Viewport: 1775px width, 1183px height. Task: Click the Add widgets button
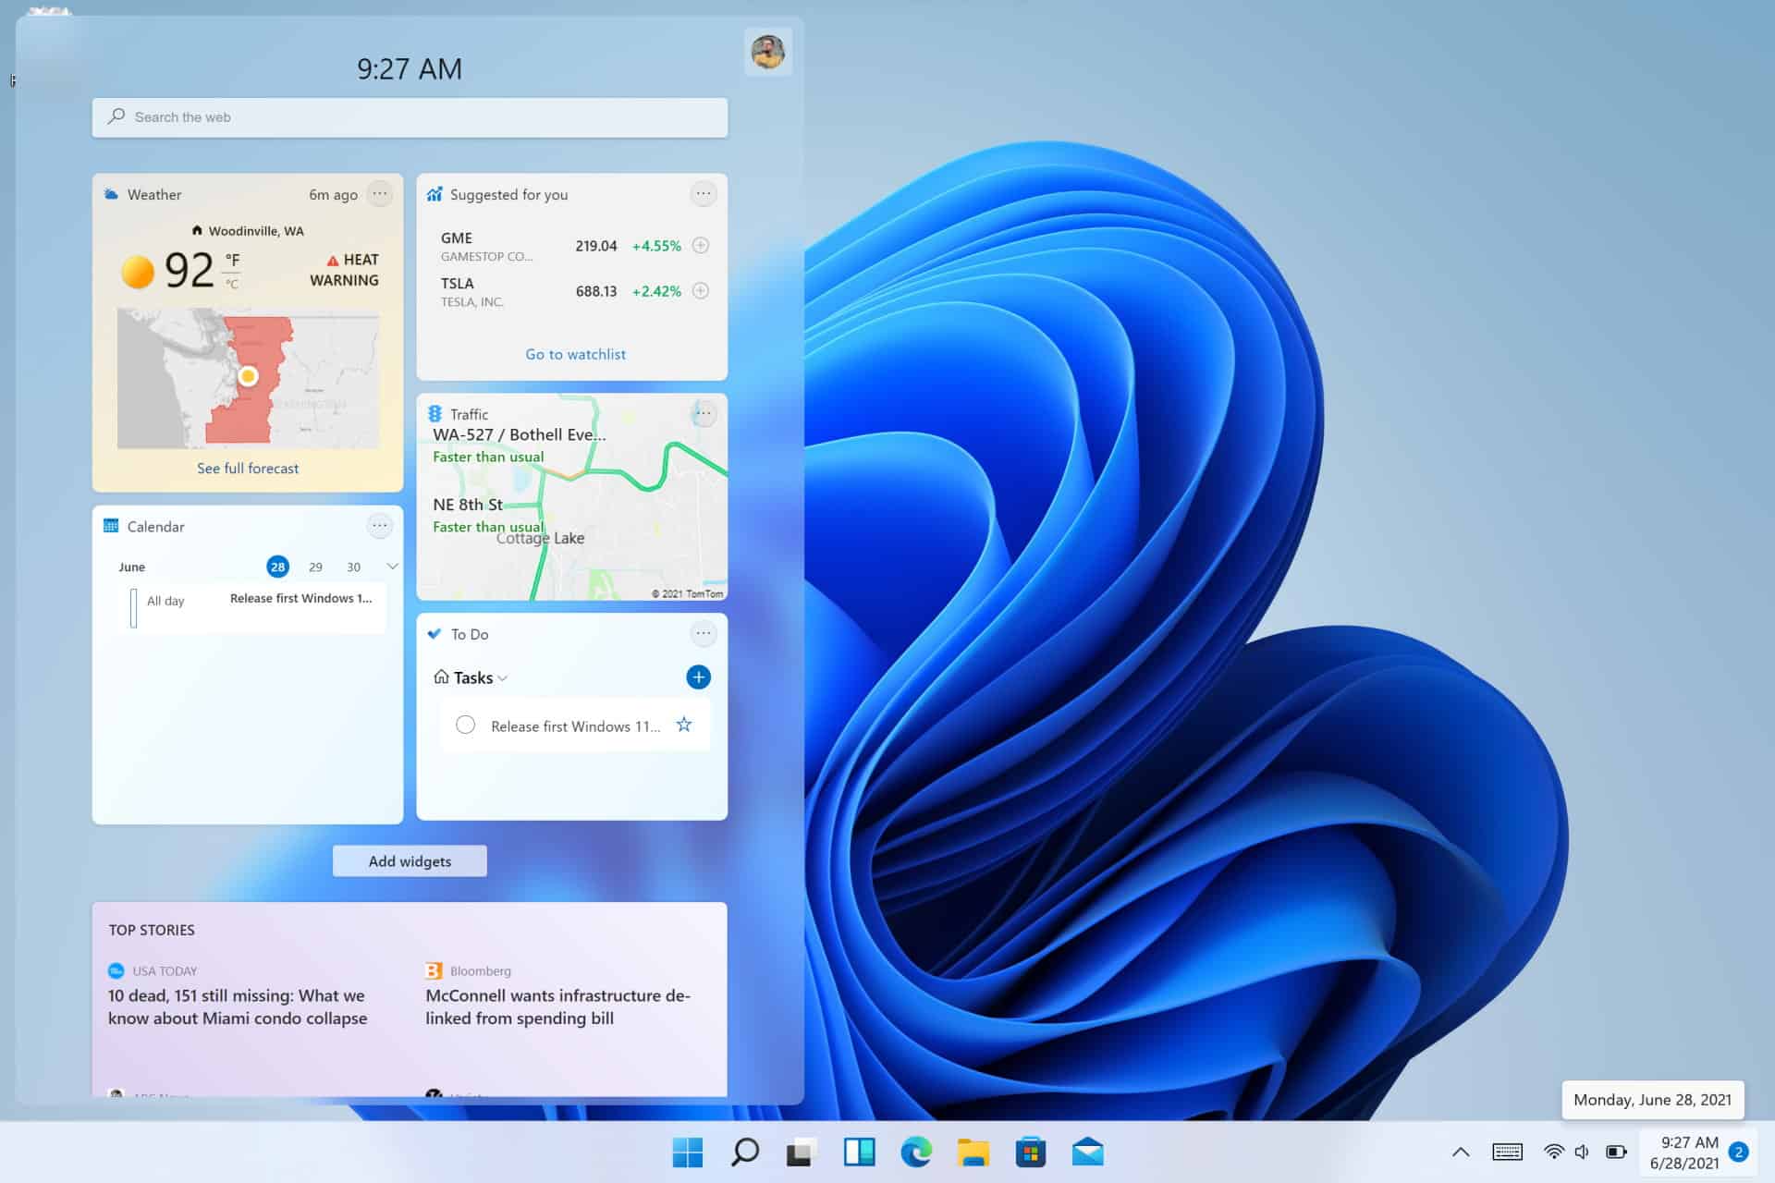click(x=410, y=860)
